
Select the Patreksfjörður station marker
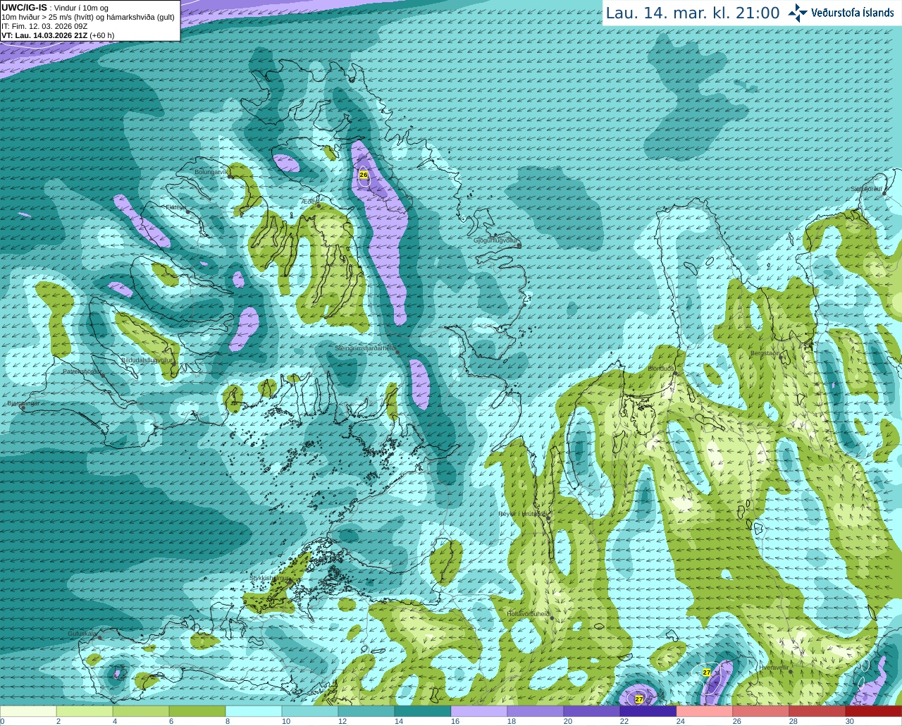click(x=104, y=376)
